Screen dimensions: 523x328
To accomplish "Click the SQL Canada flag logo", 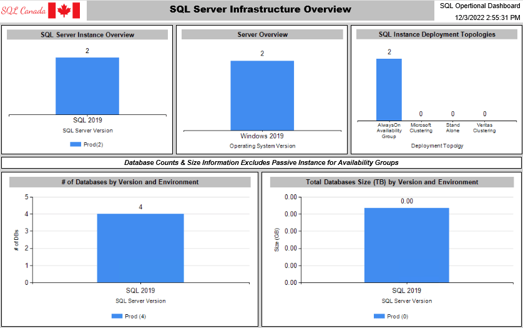I will pyautogui.click(x=64, y=10).
